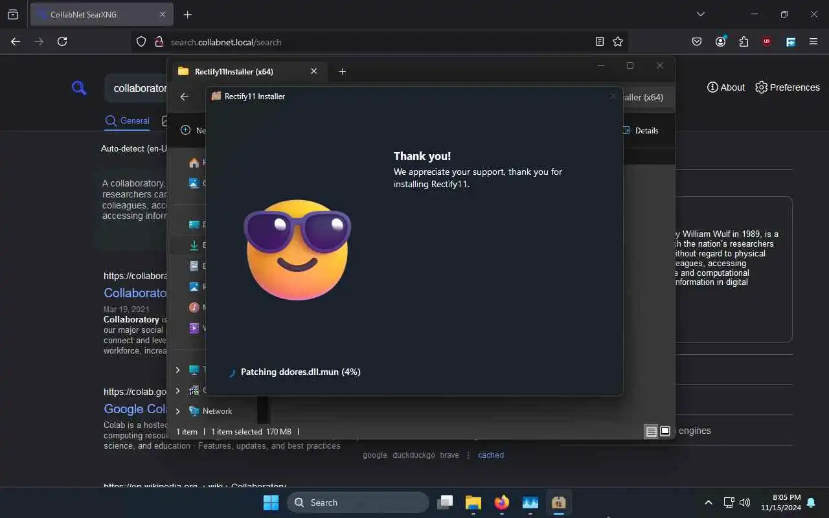The width and height of the screenshot is (829, 518).
Task: Expand the Network tree node
Action: point(177,411)
